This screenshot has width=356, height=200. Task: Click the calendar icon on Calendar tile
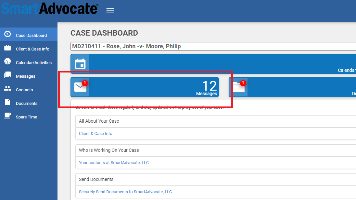coord(80,63)
